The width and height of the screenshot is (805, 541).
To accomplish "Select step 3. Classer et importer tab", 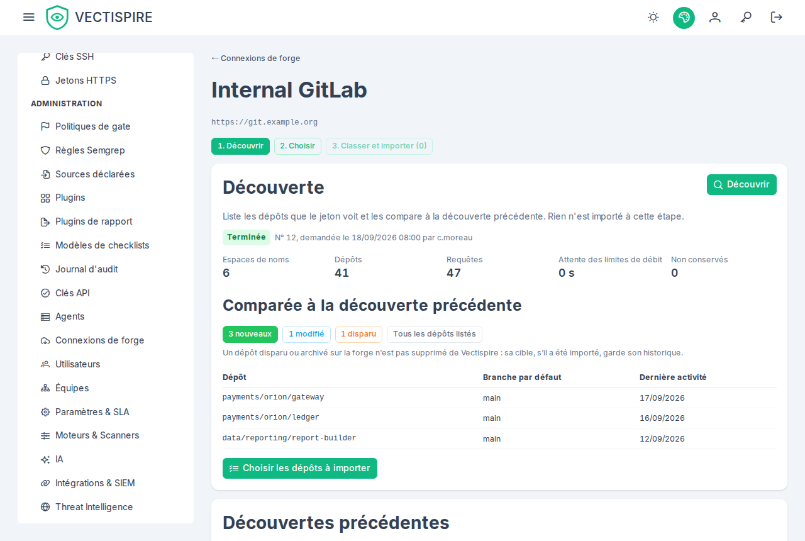I will pos(379,146).
